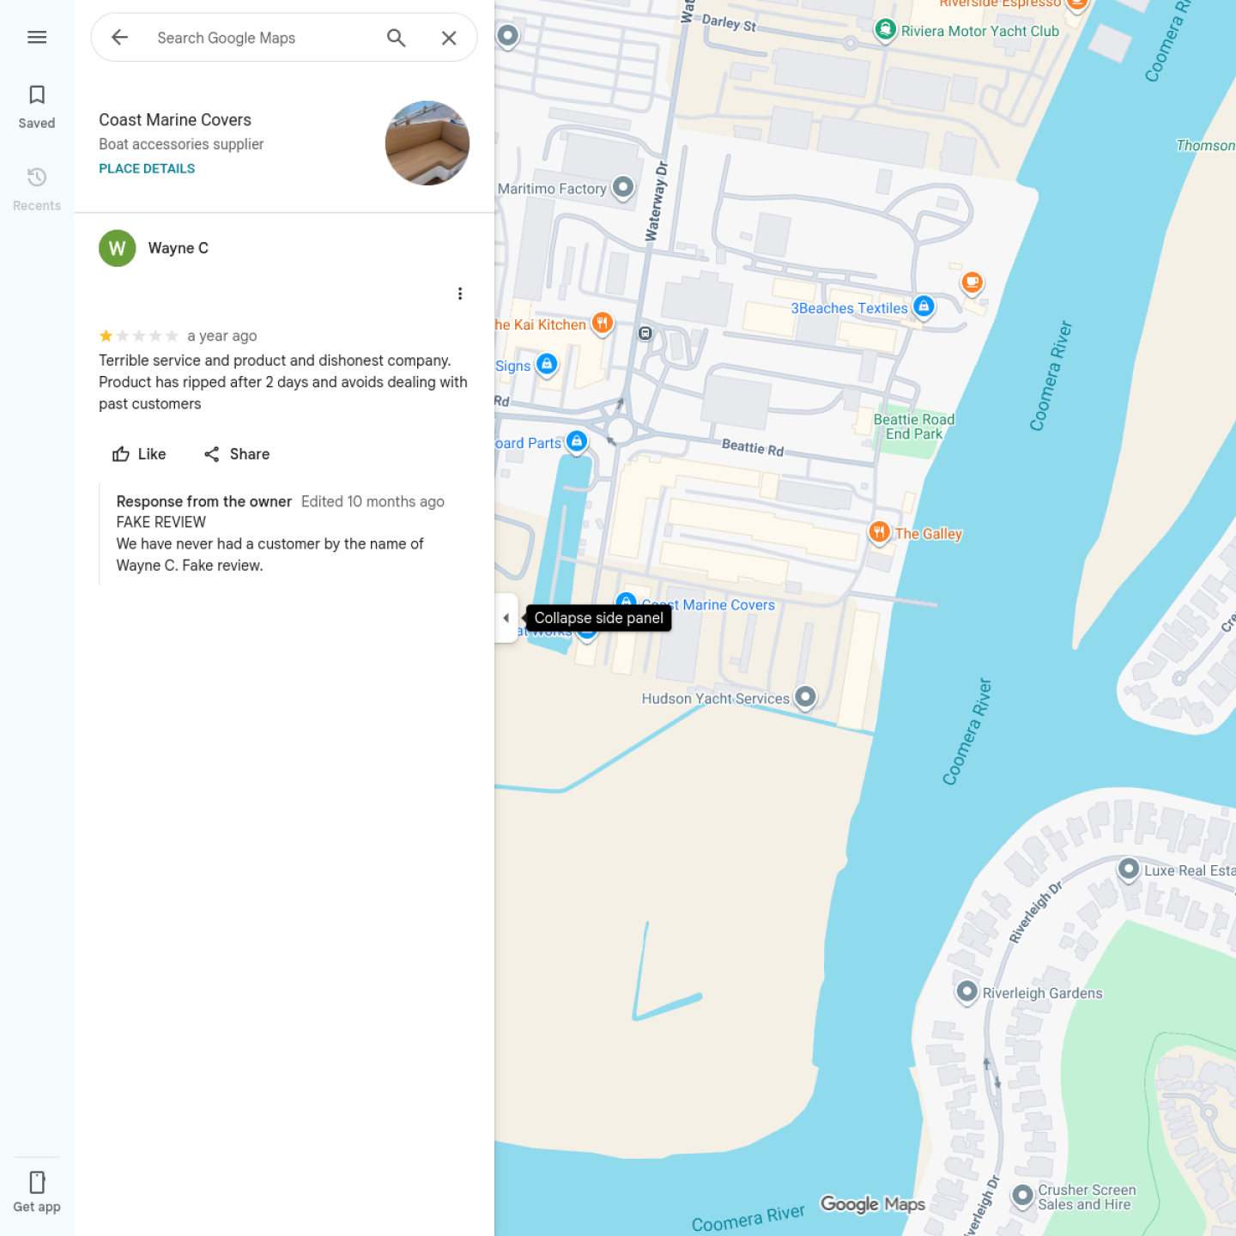
Task: Like Wayne C's review
Action: (x=139, y=454)
